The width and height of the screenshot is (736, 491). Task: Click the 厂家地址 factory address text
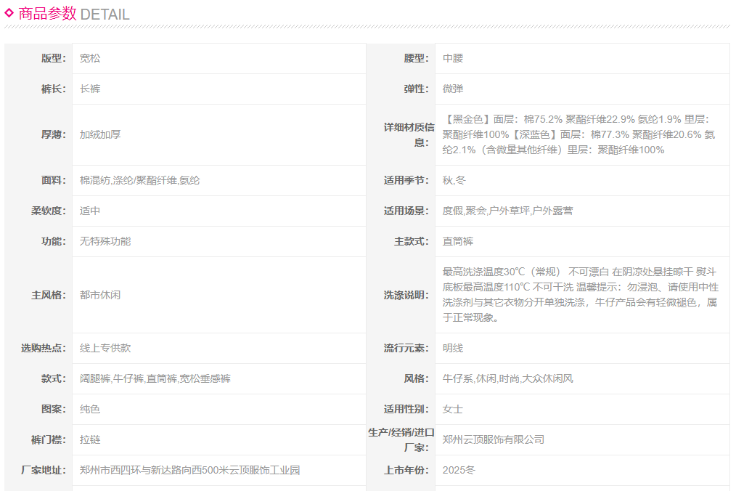tap(189, 470)
